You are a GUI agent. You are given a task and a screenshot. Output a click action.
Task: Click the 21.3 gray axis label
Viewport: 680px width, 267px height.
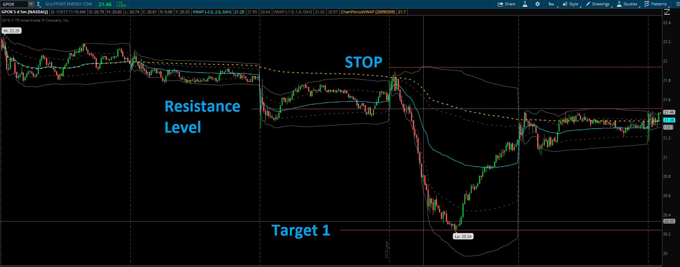(668, 128)
